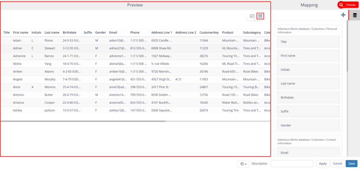Viewport: 360px width, 169px height.
Task: Click Amber in the First name column
Action: [18, 71]
